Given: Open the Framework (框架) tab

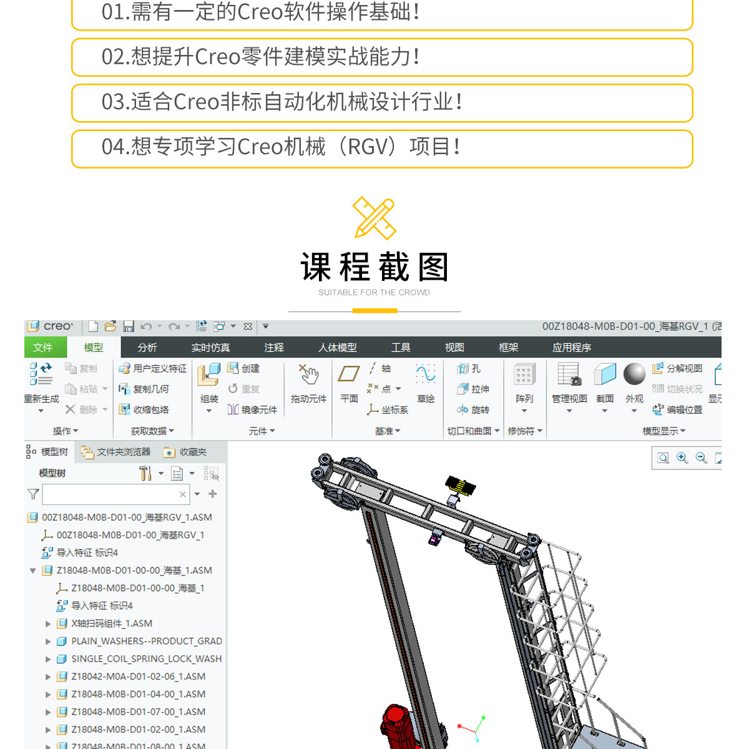Looking at the screenshot, I should (509, 347).
